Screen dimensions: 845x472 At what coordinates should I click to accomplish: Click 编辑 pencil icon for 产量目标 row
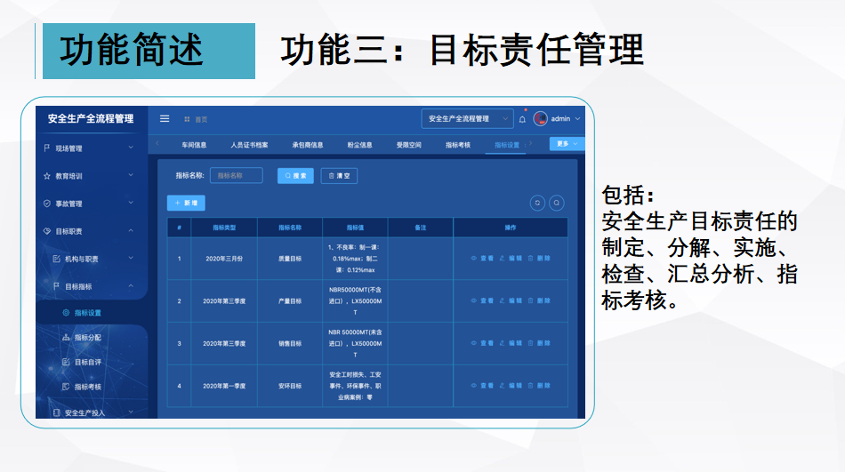click(x=502, y=301)
